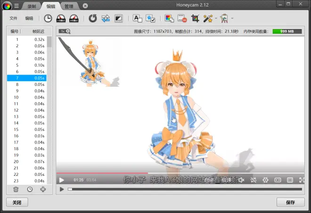Click the green 999 MB memory bar
The height and width of the screenshot is (213, 311).
tap(287, 31)
